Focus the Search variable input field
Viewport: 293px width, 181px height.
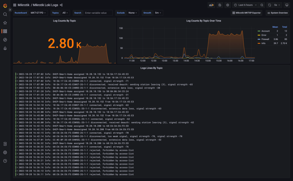tap(98, 13)
